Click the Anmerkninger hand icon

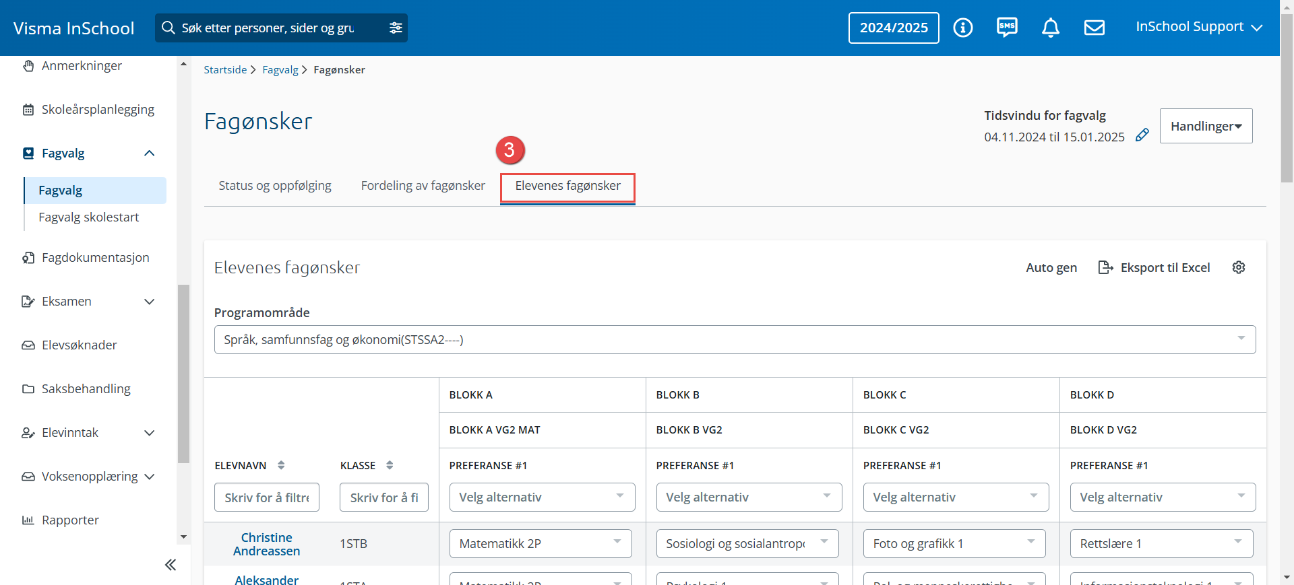click(x=28, y=66)
